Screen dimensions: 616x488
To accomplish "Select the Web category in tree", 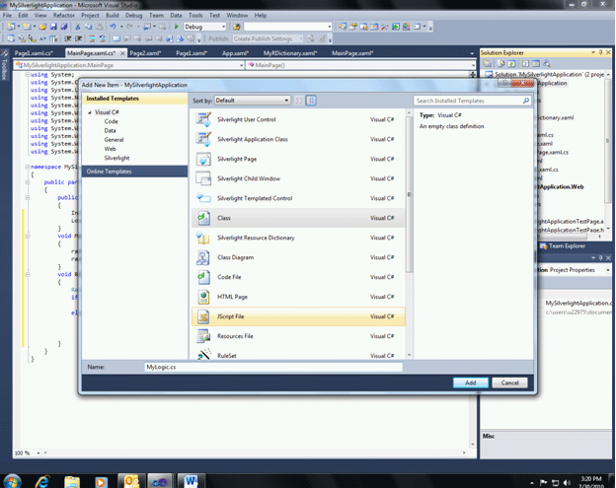I will [x=110, y=149].
